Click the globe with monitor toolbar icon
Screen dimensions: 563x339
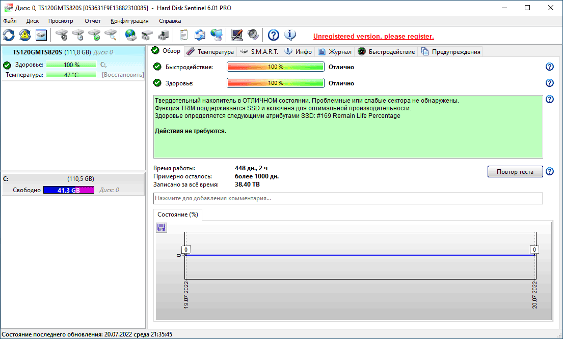[217, 35]
